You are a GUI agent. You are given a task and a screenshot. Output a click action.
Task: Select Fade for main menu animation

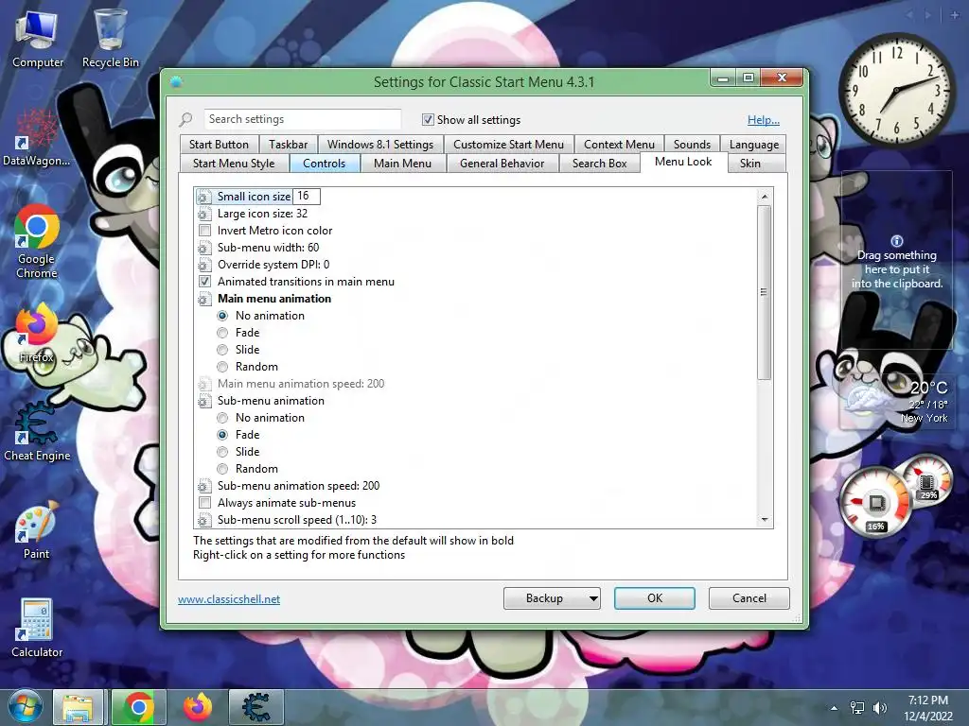tap(222, 333)
